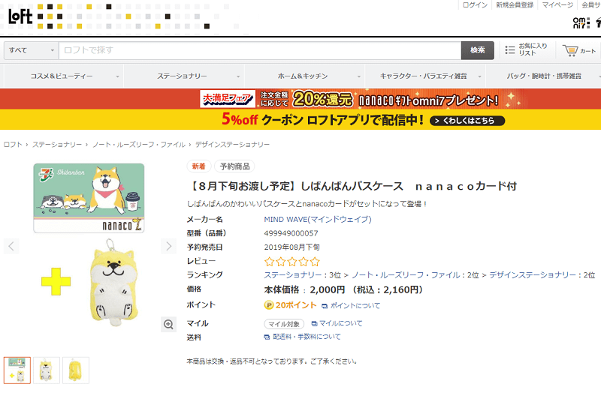Click the product number 499949000057

[291, 233]
